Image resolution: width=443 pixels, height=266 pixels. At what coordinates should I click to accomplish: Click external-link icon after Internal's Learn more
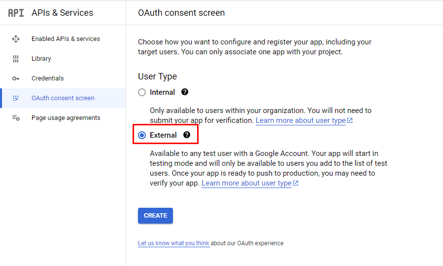tap(350, 120)
